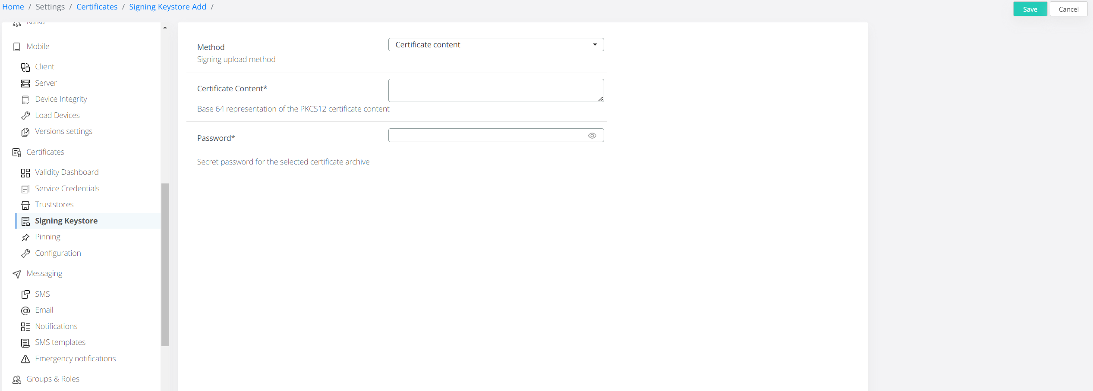Open Service Credentials menu item
1093x391 pixels.
(x=67, y=189)
